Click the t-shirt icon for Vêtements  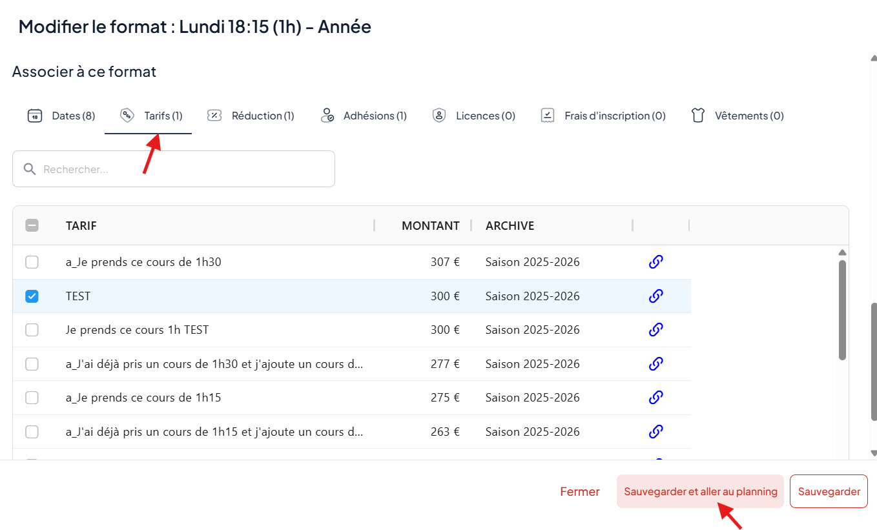[x=697, y=116]
